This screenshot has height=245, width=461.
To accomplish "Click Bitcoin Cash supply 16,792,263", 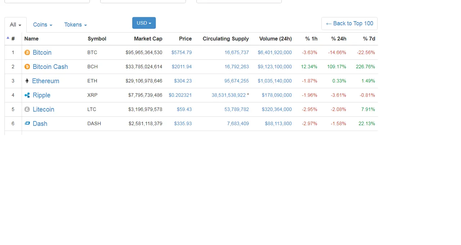I will click(237, 67).
